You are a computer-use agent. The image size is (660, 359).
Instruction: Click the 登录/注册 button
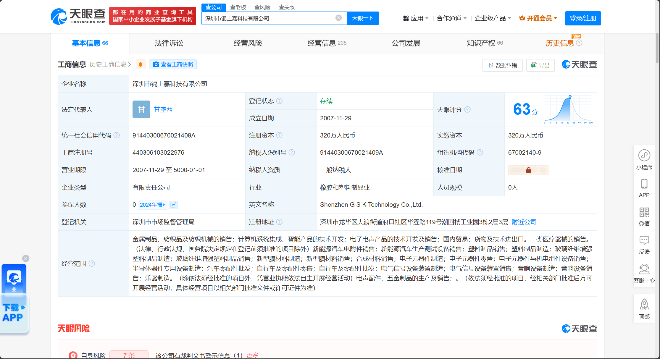point(583,18)
